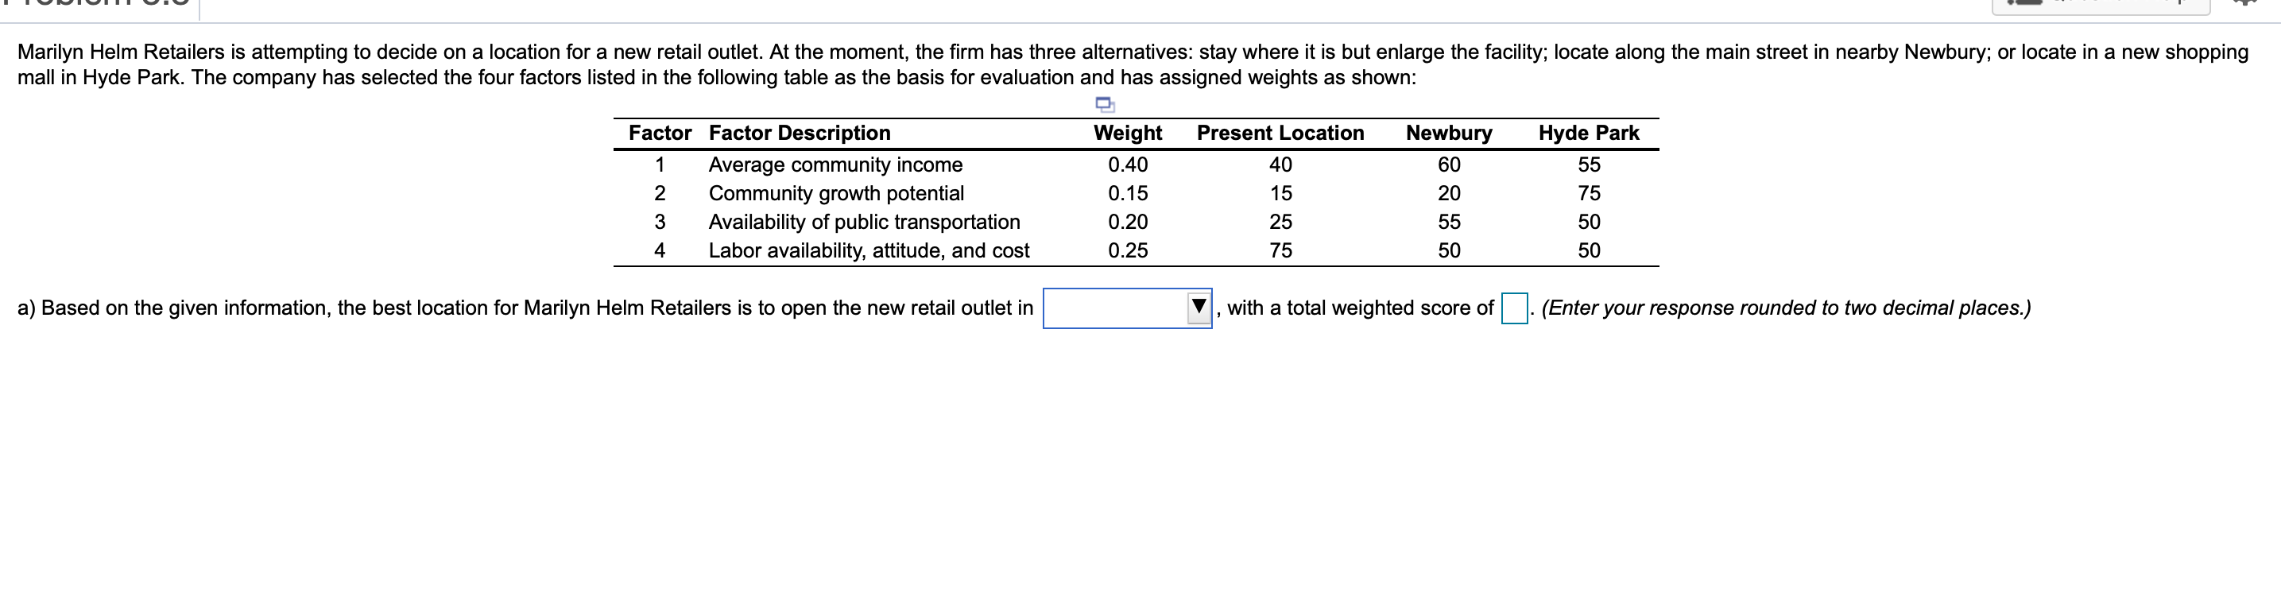
Task: Click the Newbury column header
Action: pyautogui.click(x=1449, y=133)
